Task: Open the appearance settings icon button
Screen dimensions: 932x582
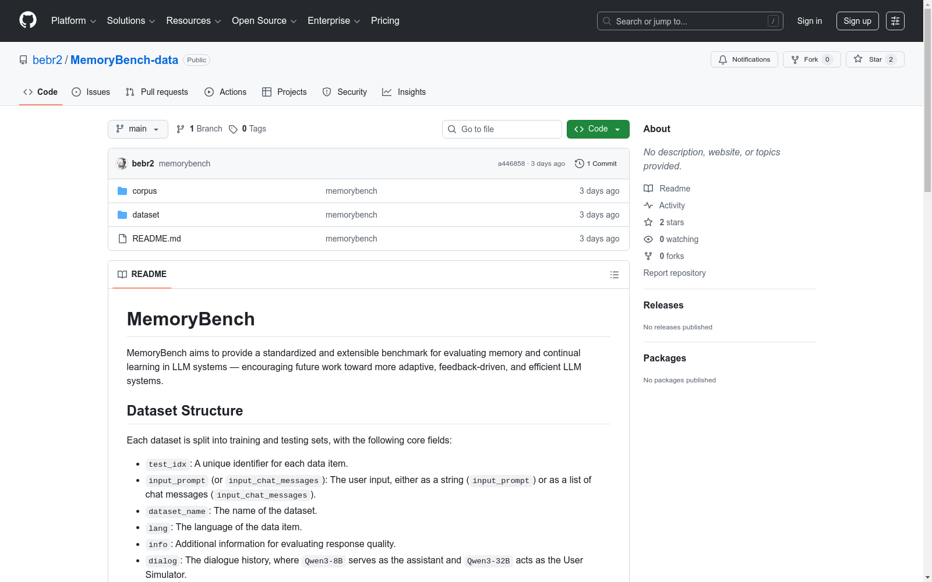Action: coord(895,21)
